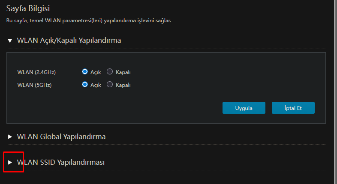Select Açık radio button for WLAN (2.4GHz)
337x184 pixels.
pyautogui.click(x=85, y=71)
